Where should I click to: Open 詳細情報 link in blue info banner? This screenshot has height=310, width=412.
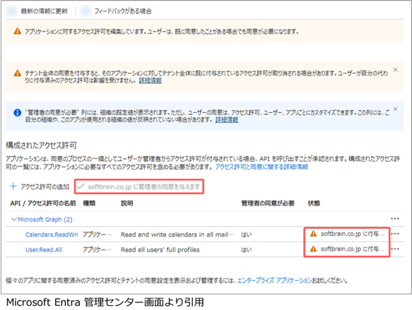click(227, 120)
